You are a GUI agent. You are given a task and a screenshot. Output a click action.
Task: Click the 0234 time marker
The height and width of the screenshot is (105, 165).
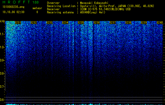[x=65, y=23]
